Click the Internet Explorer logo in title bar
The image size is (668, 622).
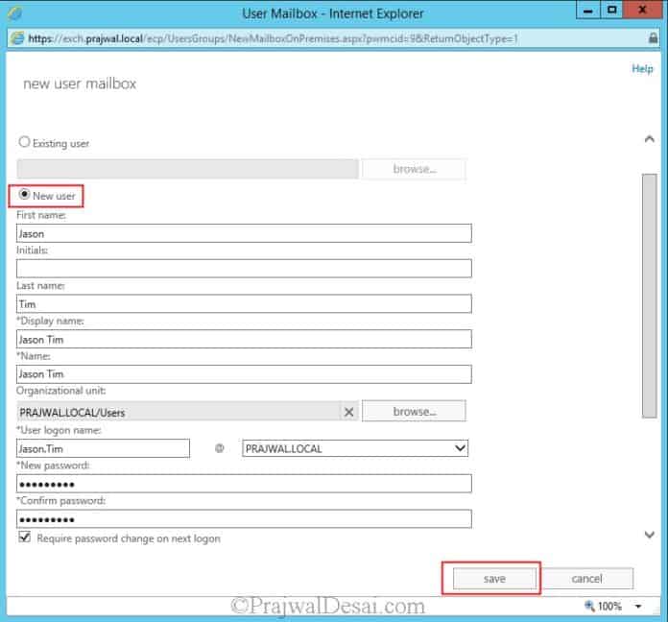(15, 13)
